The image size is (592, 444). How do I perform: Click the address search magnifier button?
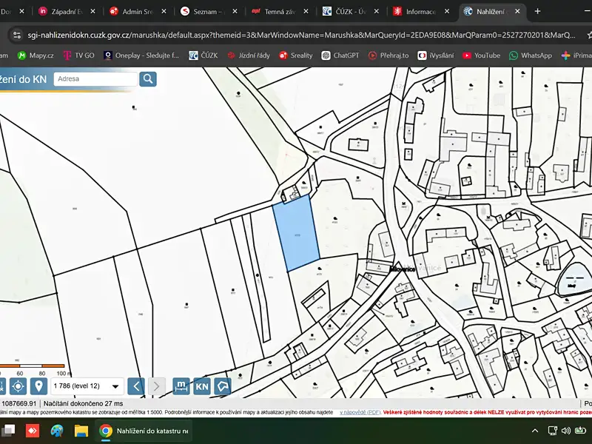pos(148,79)
